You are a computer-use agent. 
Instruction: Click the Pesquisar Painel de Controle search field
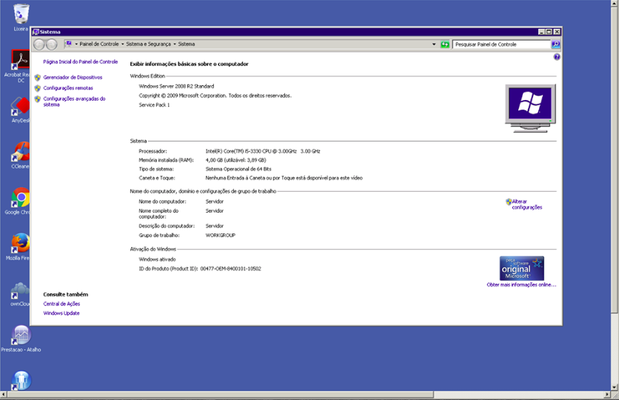502,44
